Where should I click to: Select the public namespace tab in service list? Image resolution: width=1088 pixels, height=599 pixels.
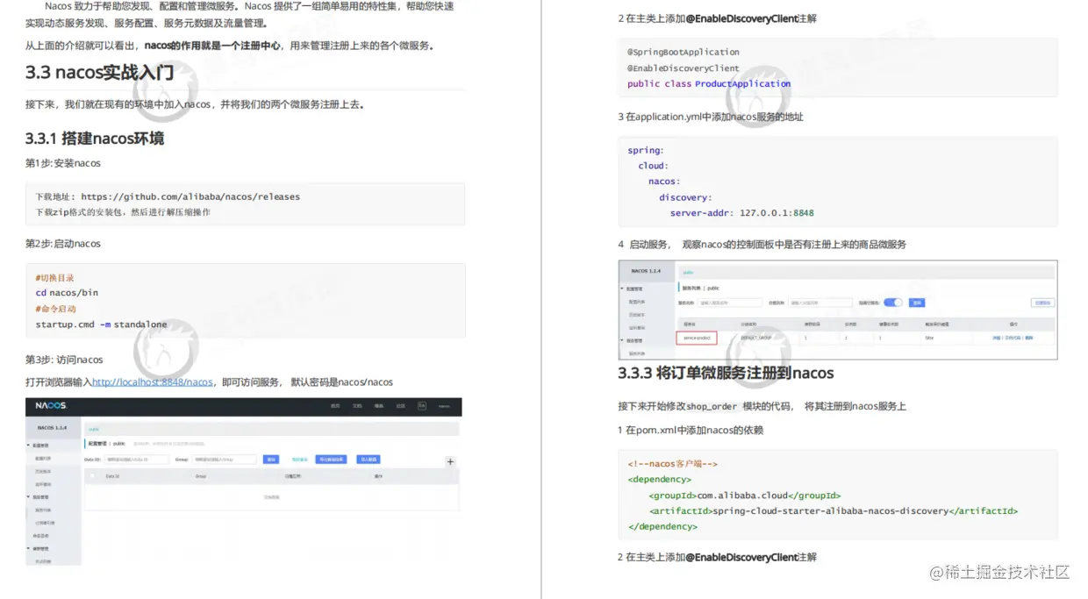click(689, 272)
